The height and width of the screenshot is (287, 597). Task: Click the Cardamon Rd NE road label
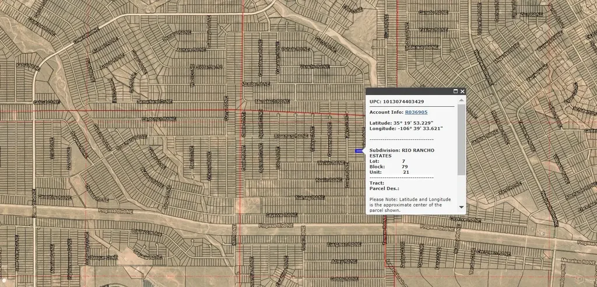tap(159, 119)
